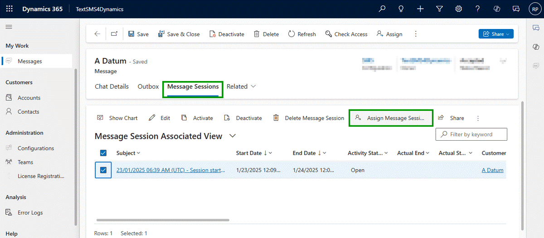This screenshot has height=238, width=544.
Task: Open the advanced filter funnel icon
Action: click(x=439, y=9)
